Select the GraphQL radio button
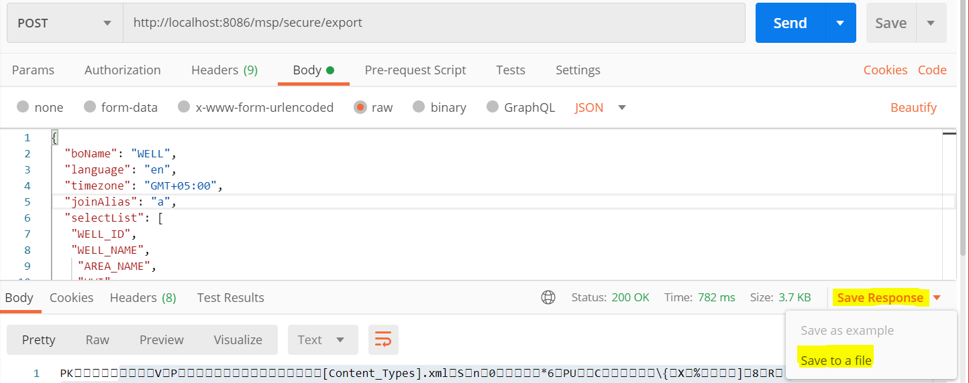969x383 pixels. [x=493, y=107]
